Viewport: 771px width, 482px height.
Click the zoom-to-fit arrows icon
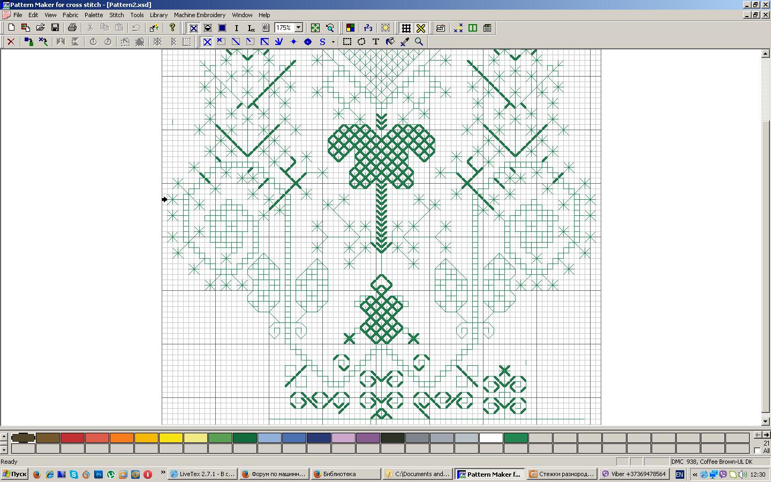[315, 28]
